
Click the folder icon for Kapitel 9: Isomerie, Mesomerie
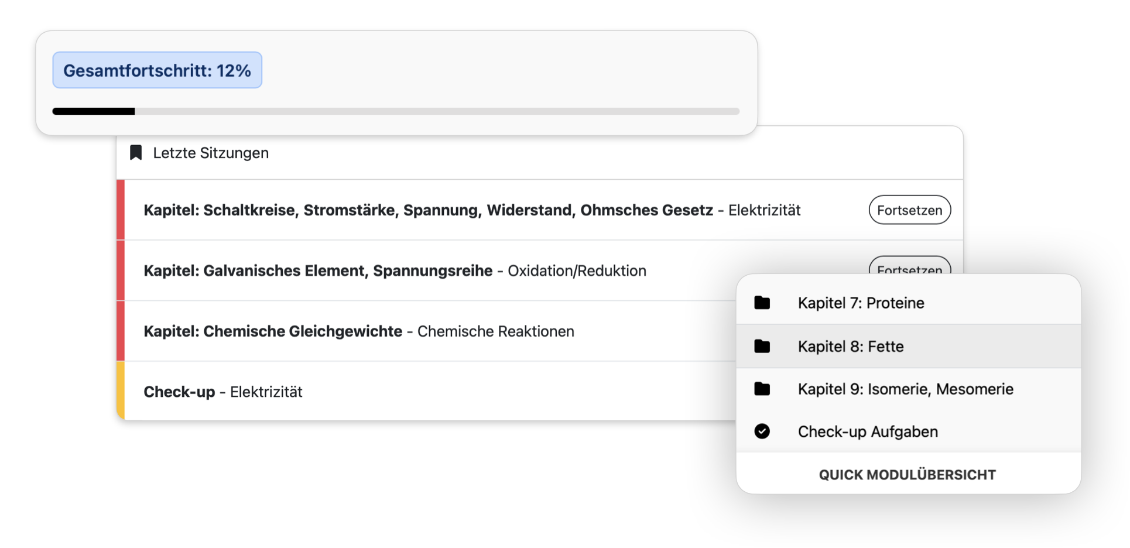[x=762, y=389]
